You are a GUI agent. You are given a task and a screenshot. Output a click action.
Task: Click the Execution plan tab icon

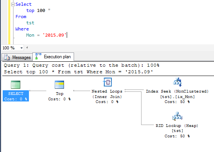[x=38, y=56]
